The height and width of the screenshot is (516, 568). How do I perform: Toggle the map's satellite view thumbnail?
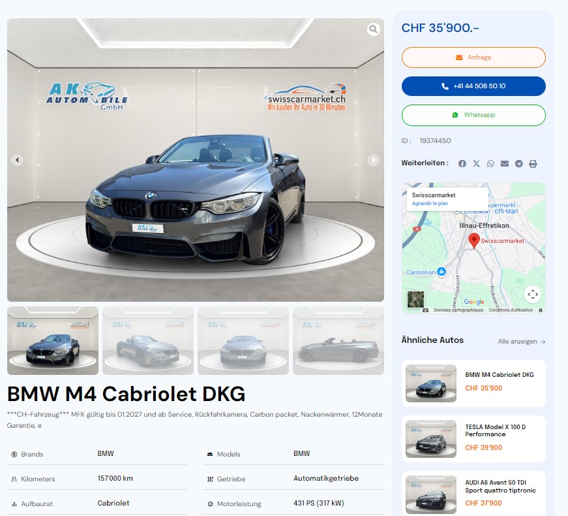click(x=415, y=299)
